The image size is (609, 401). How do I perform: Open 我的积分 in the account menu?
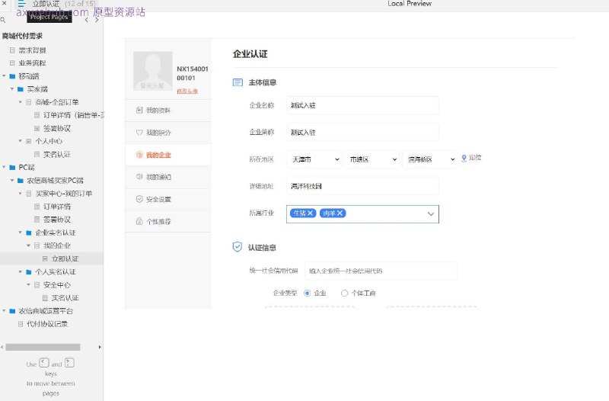tap(167, 133)
